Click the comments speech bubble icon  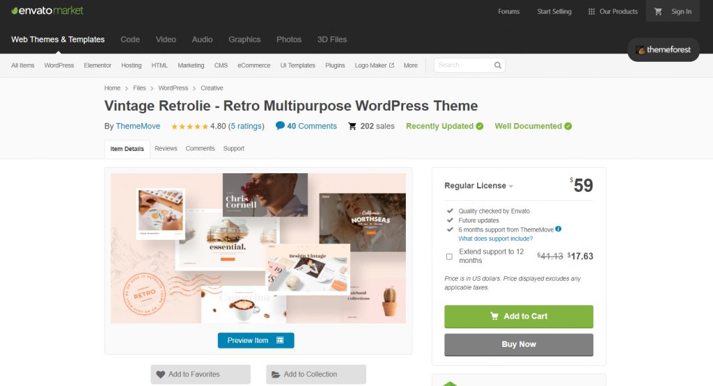tap(280, 126)
